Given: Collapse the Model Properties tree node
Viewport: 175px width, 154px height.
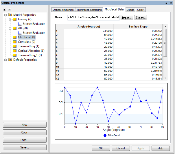Looking at the screenshot, I should tap(5, 15).
